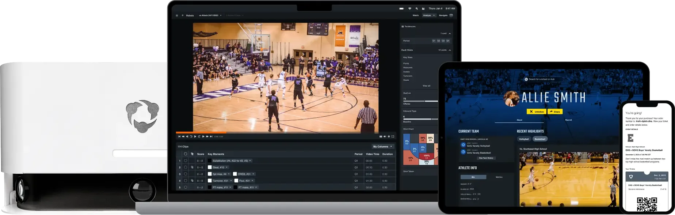Click the playlist icon on clip row 2
Screen dimensions: 675x215
pyautogui.click(x=192, y=167)
